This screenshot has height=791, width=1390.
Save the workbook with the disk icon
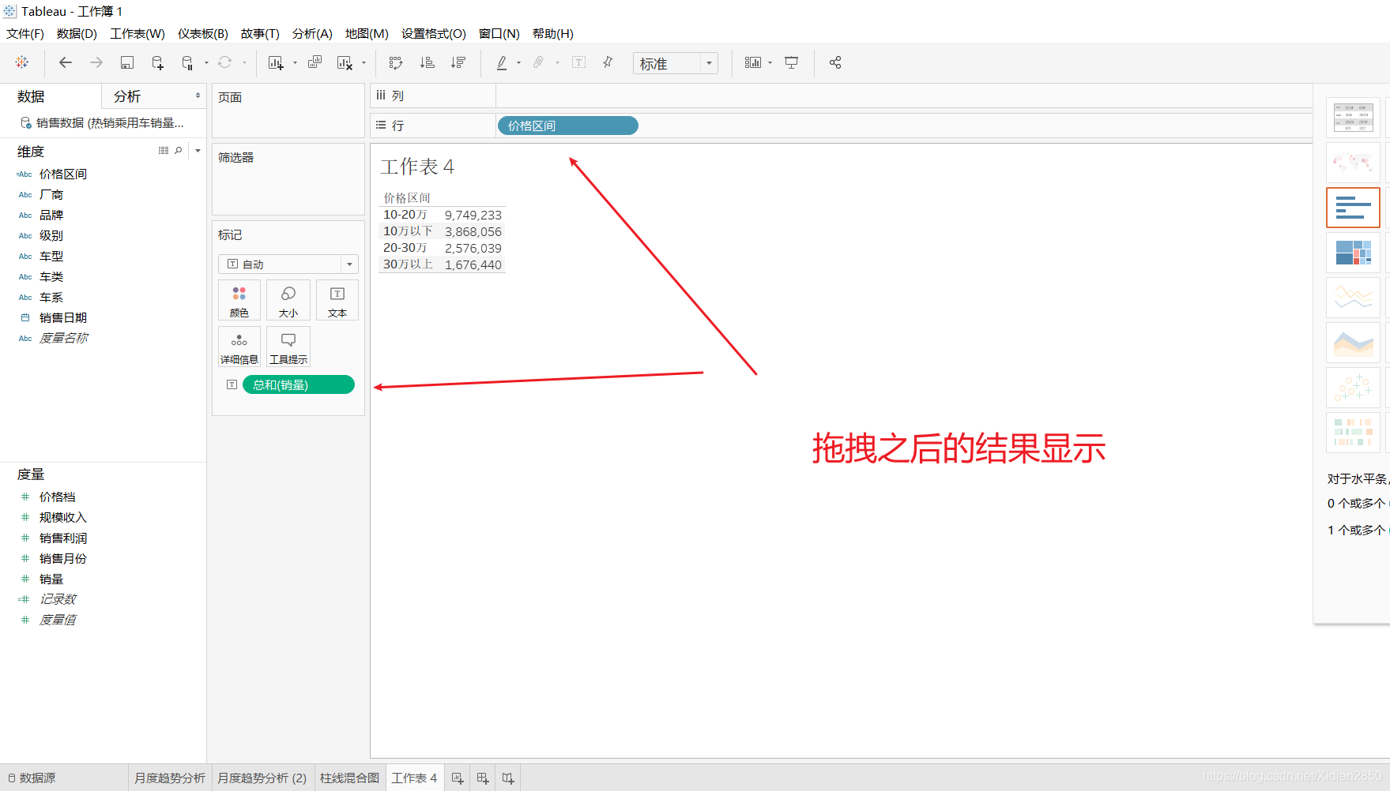click(x=127, y=62)
